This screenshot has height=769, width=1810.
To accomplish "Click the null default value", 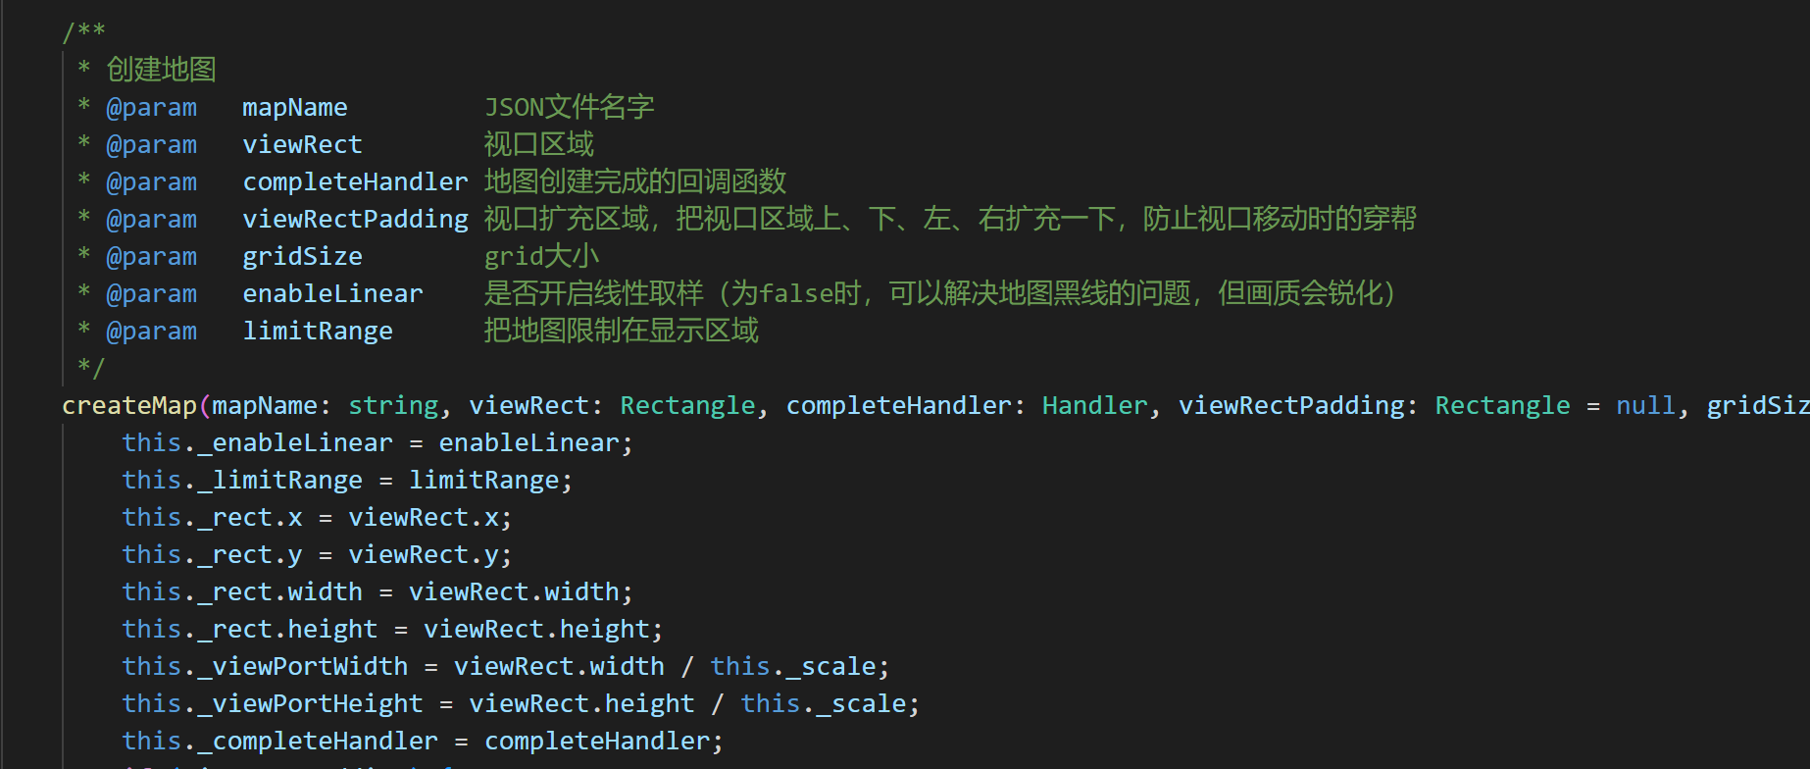I will [x=1645, y=405].
